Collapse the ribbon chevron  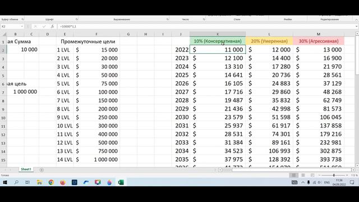point(356,20)
